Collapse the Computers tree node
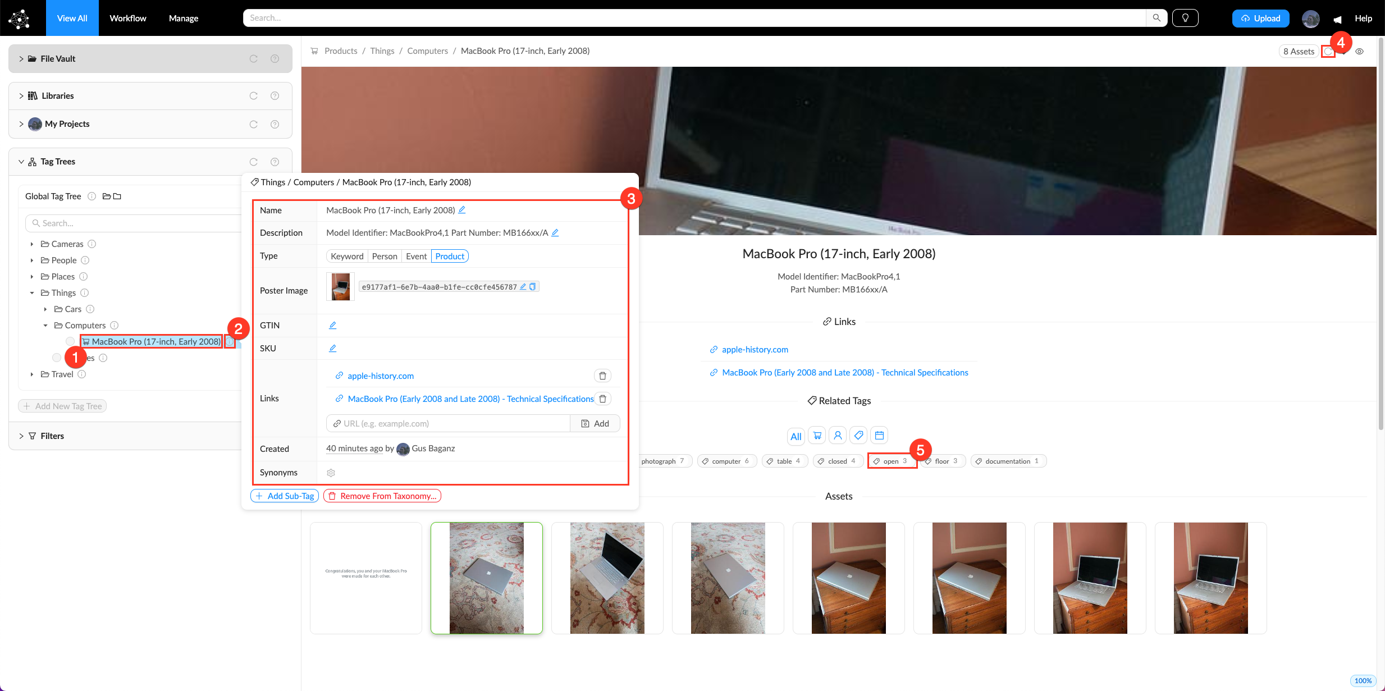The image size is (1385, 691). (45, 326)
